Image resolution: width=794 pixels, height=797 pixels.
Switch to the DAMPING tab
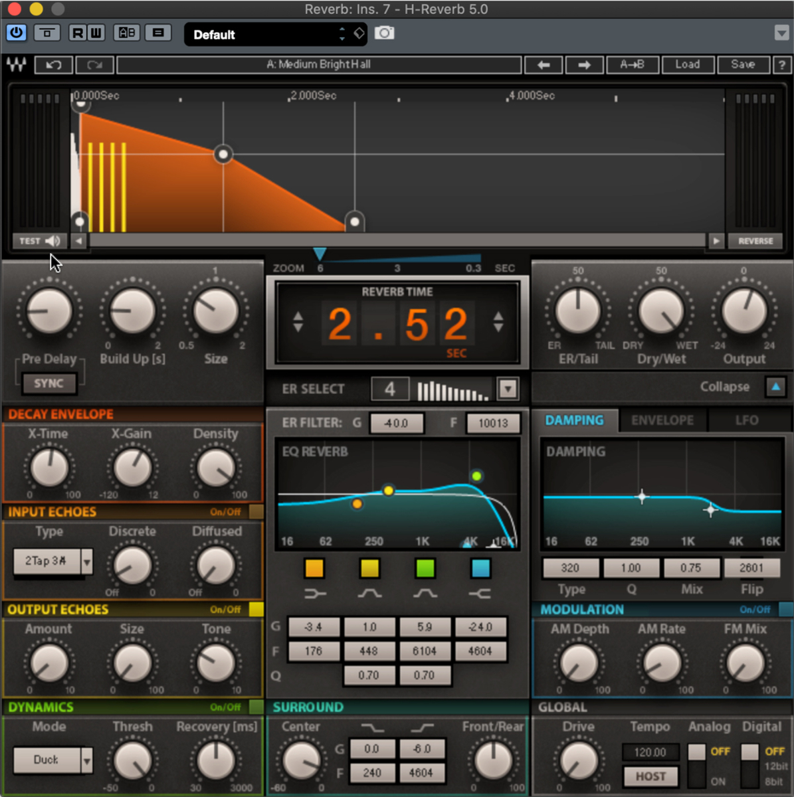(574, 420)
